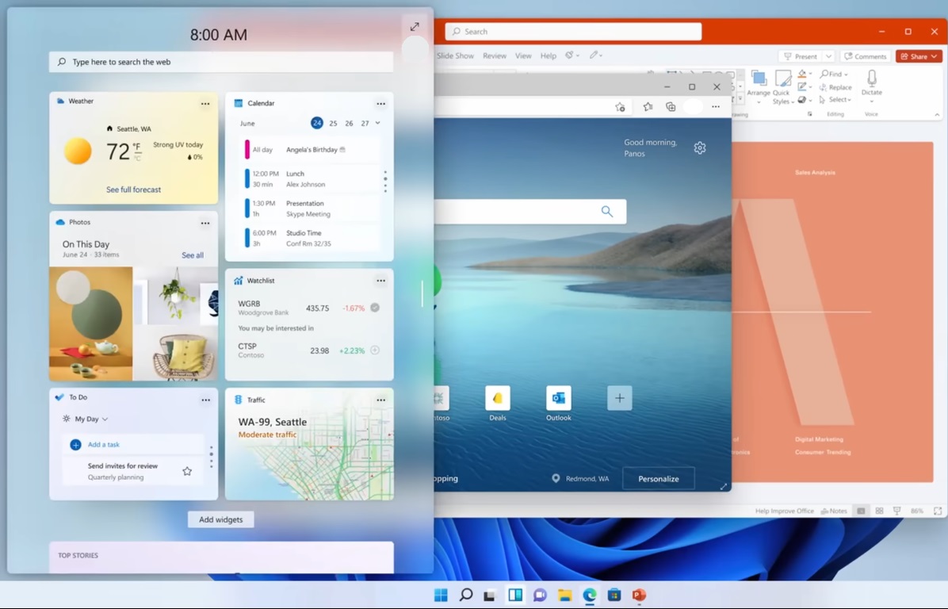Click the web search field in Widgets panel
948x609 pixels.
click(x=220, y=61)
